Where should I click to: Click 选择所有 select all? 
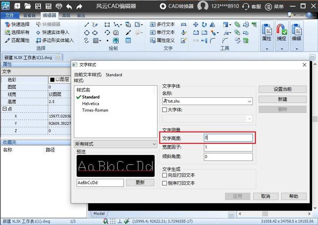pyautogui.click(x=17, y=32)
